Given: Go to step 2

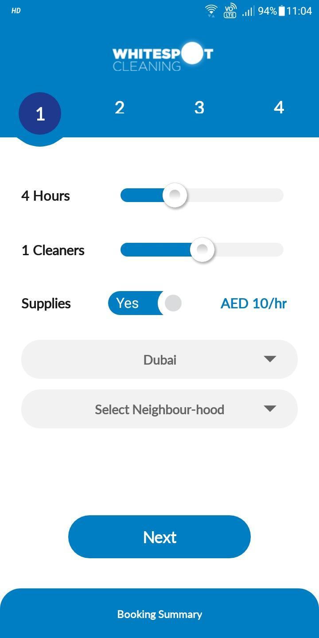Looking at the screenshot, I should coord(120,108).
